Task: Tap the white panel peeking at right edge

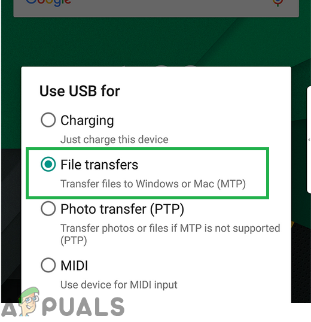Action: [x=309, y=139]
